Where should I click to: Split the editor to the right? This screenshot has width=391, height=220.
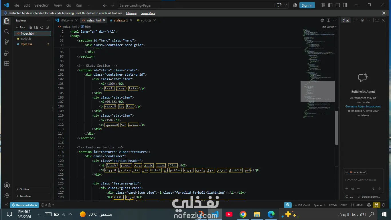coord(328,20)
